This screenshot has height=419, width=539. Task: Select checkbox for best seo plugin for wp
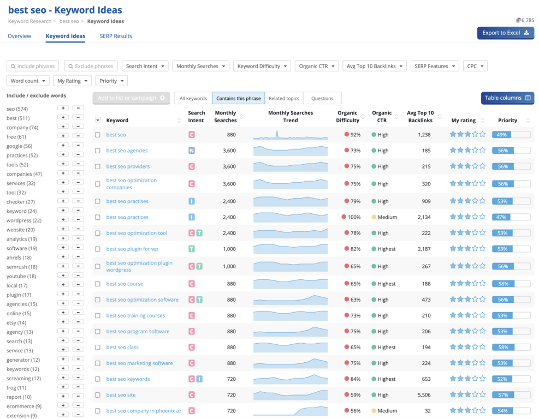point(98,249)
